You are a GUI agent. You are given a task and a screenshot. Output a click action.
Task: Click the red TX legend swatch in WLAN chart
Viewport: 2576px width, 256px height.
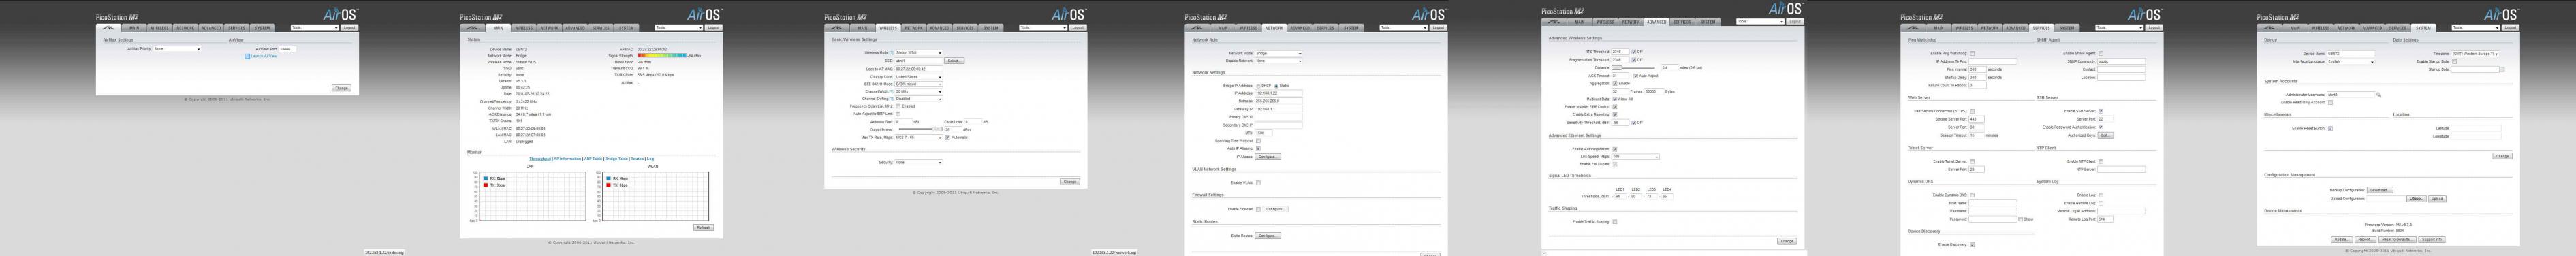[609, 185]
